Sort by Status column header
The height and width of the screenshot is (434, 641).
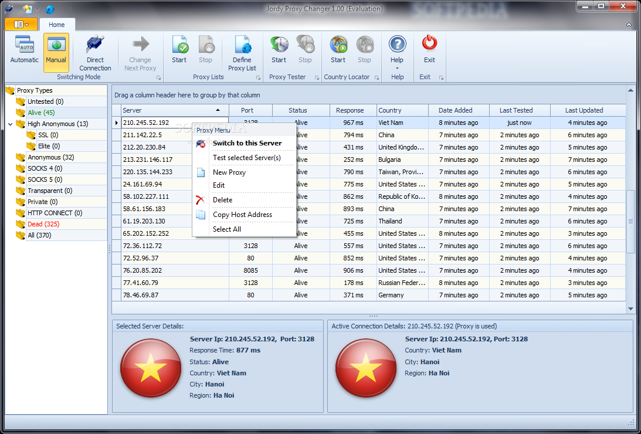pos(301,110)
